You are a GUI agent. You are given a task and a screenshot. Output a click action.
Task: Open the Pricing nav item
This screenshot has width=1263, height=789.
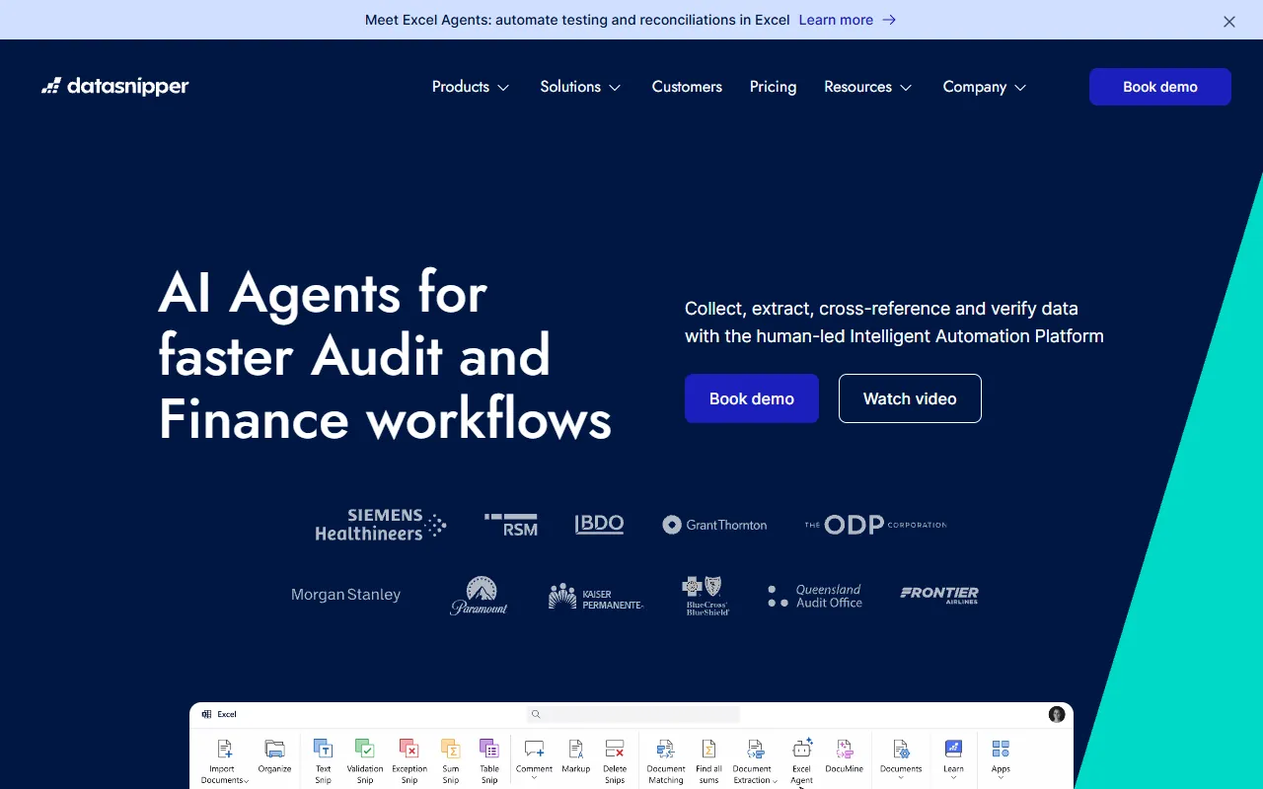click(x=773, y=87)
